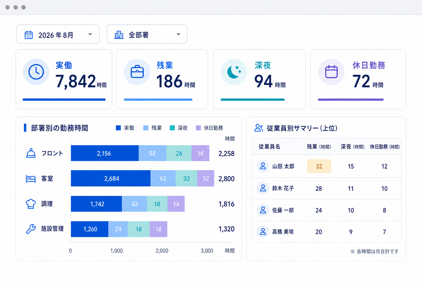422x281 pixels.
Task: Click the bed icon for 客室 row
Action: click(31, 179)
